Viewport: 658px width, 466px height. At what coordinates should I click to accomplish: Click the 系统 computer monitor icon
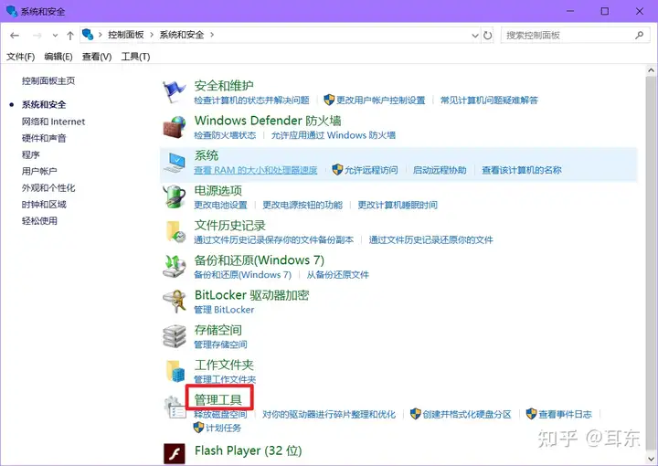(174, 162)
